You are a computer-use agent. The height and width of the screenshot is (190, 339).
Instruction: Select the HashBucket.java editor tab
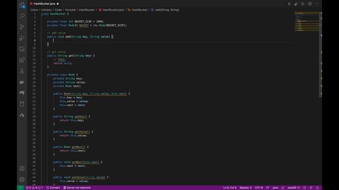(x=44, y=4)
